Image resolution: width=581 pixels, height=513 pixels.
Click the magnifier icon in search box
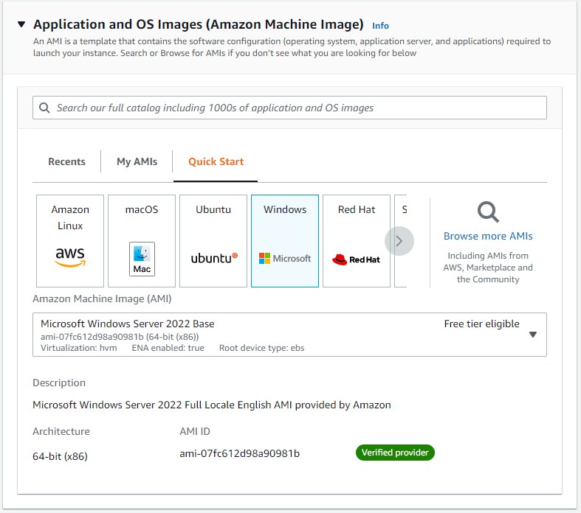point(44,108)
